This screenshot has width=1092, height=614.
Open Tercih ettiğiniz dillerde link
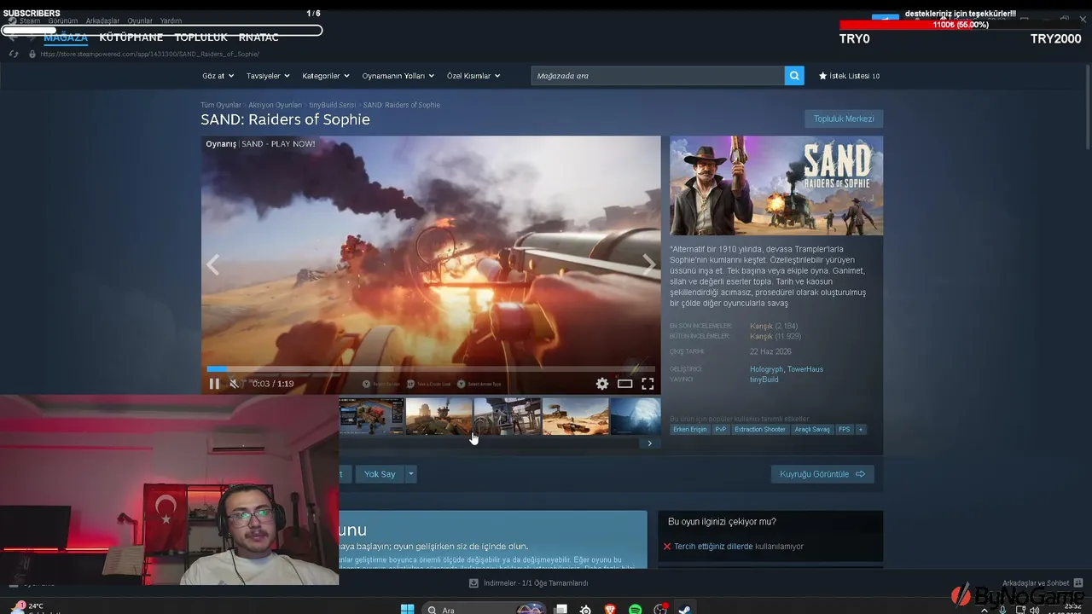click(x=713, y=547)
